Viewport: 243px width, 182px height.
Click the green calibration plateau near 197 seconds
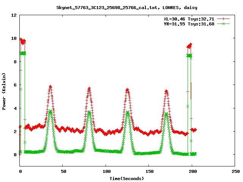189,55
